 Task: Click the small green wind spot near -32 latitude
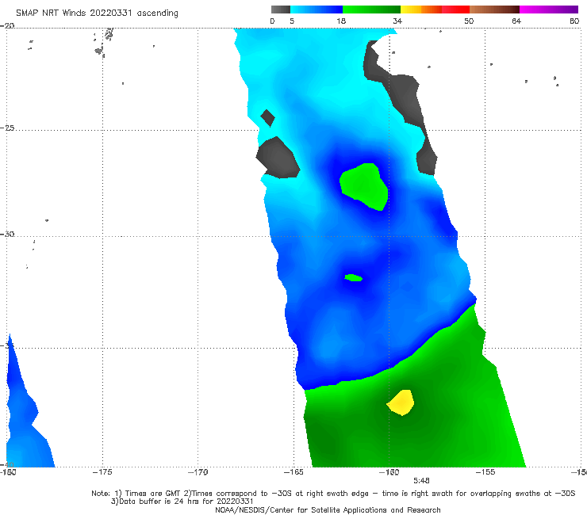point(354,277)
